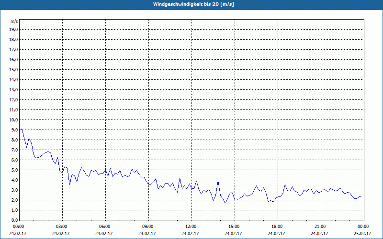Click the y-axis tick "2,0"
Viewport: 383px width, 239px height.
[14, 200]
